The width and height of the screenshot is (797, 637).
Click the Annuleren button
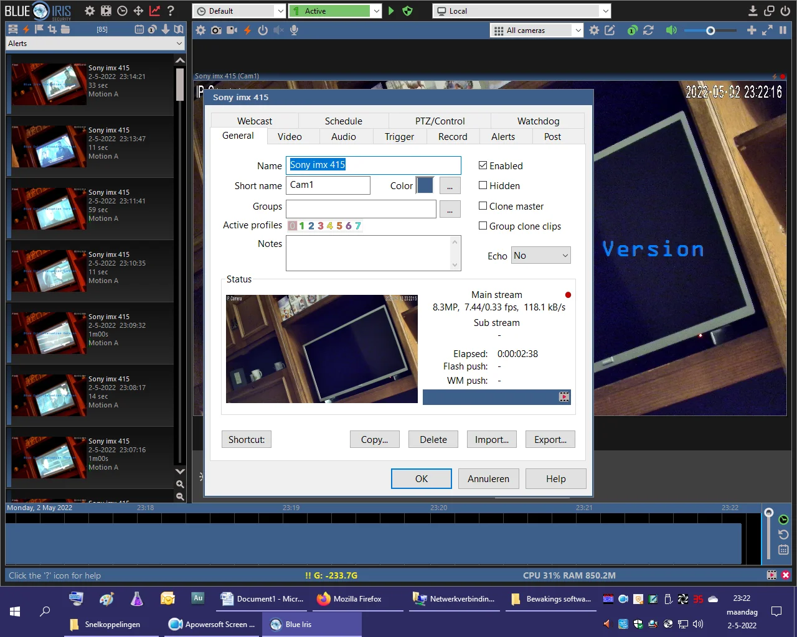pyautogui.click(x=489, y=478)
